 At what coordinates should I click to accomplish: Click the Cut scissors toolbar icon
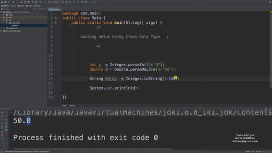pos(21,2)
